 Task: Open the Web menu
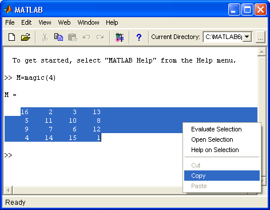click(64, 22)
